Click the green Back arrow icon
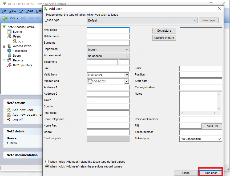The width and height of the screenshot is (230, 176). pyautogui.click(x=5, y=18)
